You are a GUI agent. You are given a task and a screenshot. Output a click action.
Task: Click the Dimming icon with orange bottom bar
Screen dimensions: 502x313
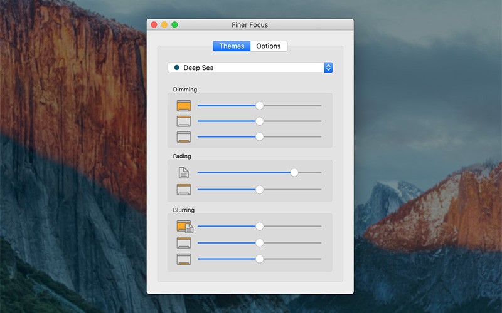pos(184,137)
